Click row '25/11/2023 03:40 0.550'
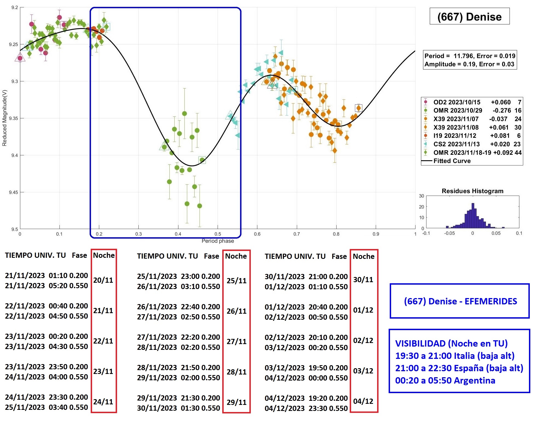Image resolution: width=538 pixels, height=426 pixels. (x=46, y=407)
